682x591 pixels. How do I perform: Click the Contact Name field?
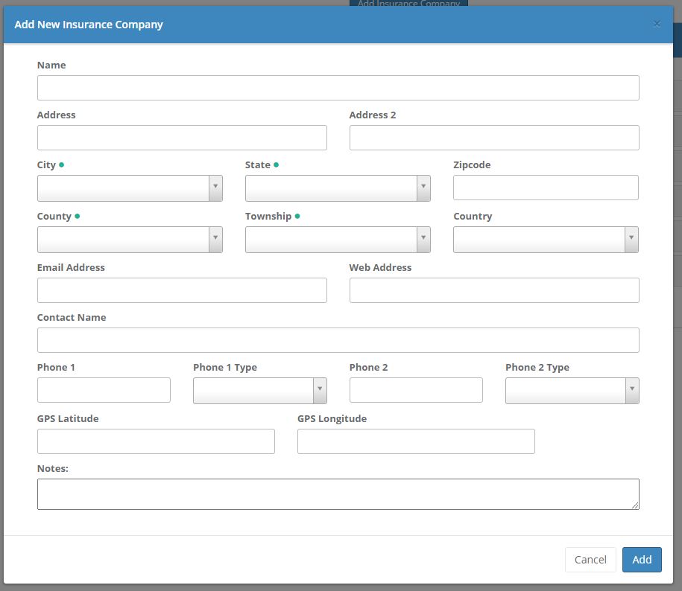(338, 340)
